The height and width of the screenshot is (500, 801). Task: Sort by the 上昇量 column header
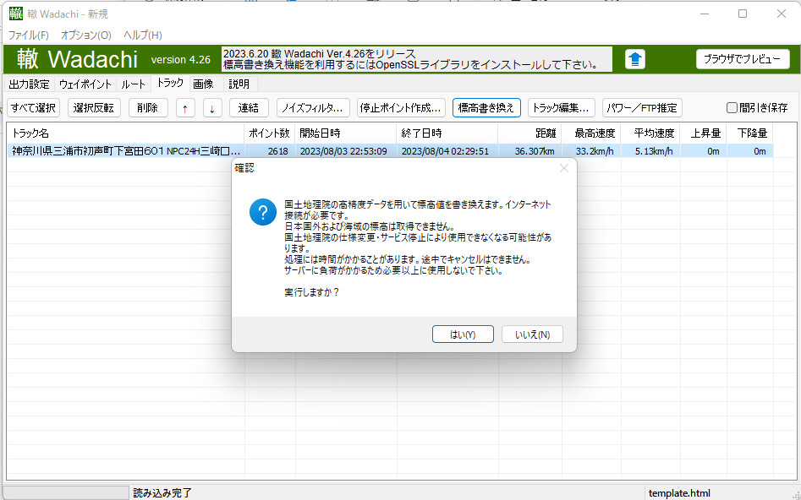tap(704, 133)
